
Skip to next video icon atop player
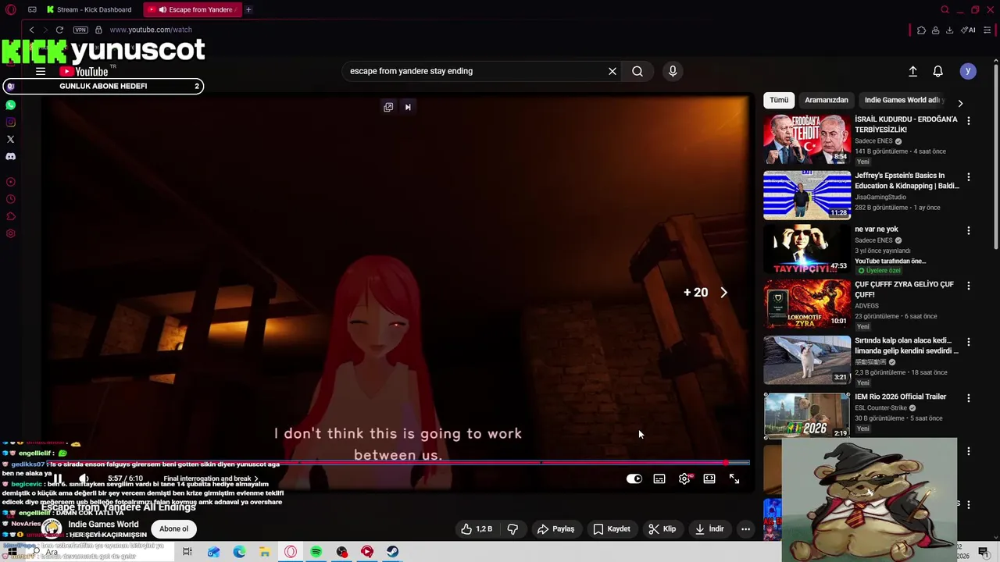pos(408,107)
